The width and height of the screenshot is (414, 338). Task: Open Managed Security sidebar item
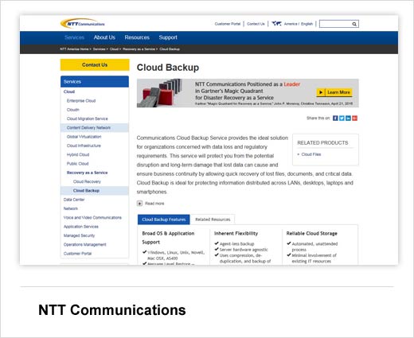79,235
